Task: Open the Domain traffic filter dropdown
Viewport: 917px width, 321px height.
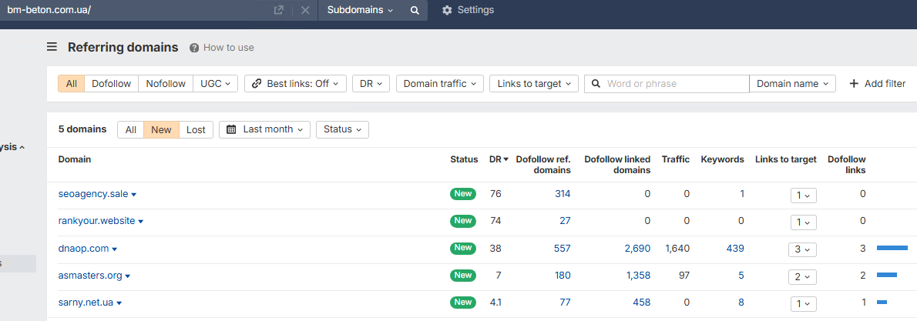Action: (x=440, y=84)
